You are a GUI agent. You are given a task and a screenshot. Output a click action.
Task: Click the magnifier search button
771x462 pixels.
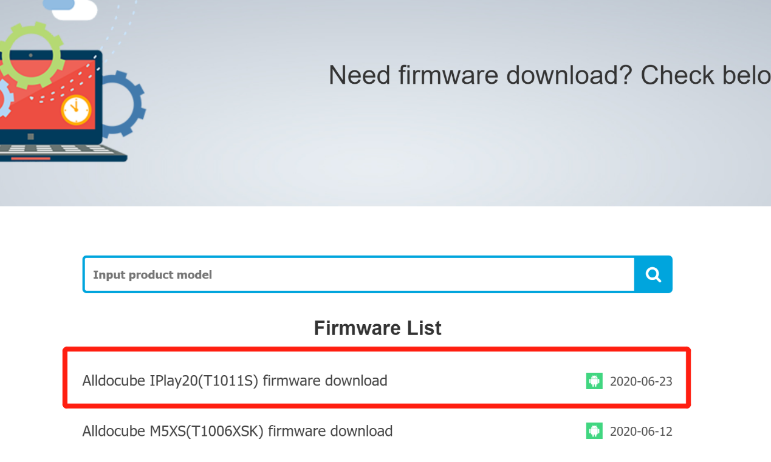point(653,275)
